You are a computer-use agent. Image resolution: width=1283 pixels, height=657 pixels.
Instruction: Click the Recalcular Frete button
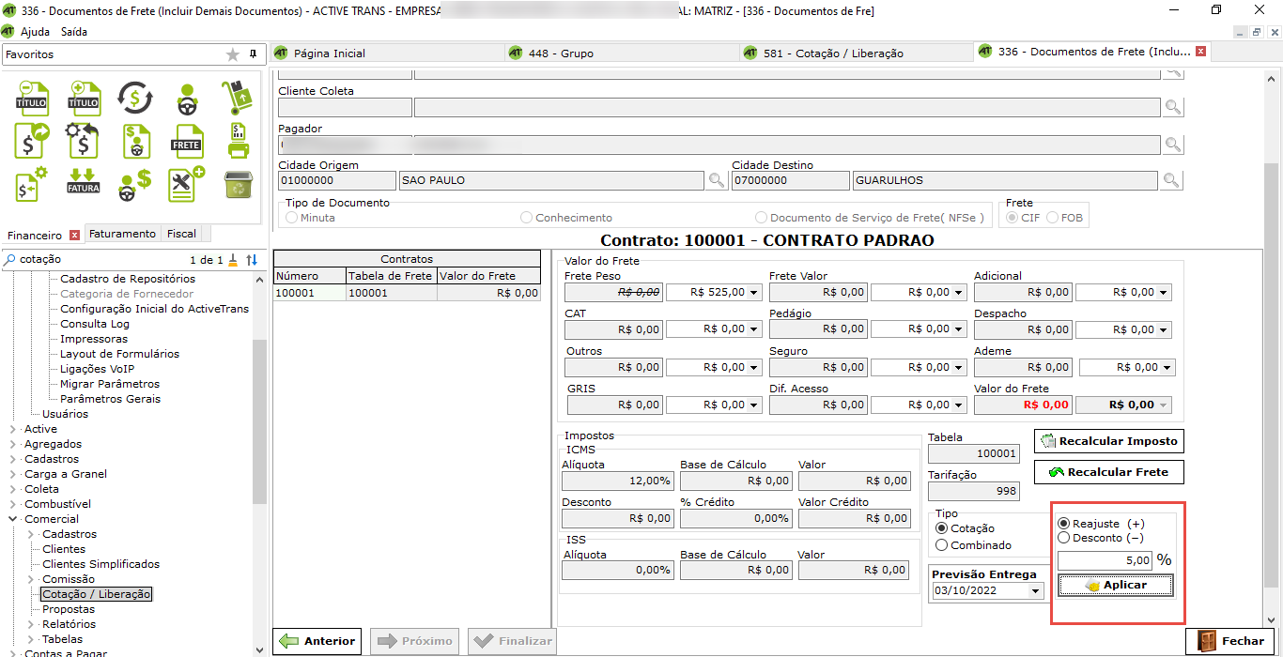coord(1108,472)
